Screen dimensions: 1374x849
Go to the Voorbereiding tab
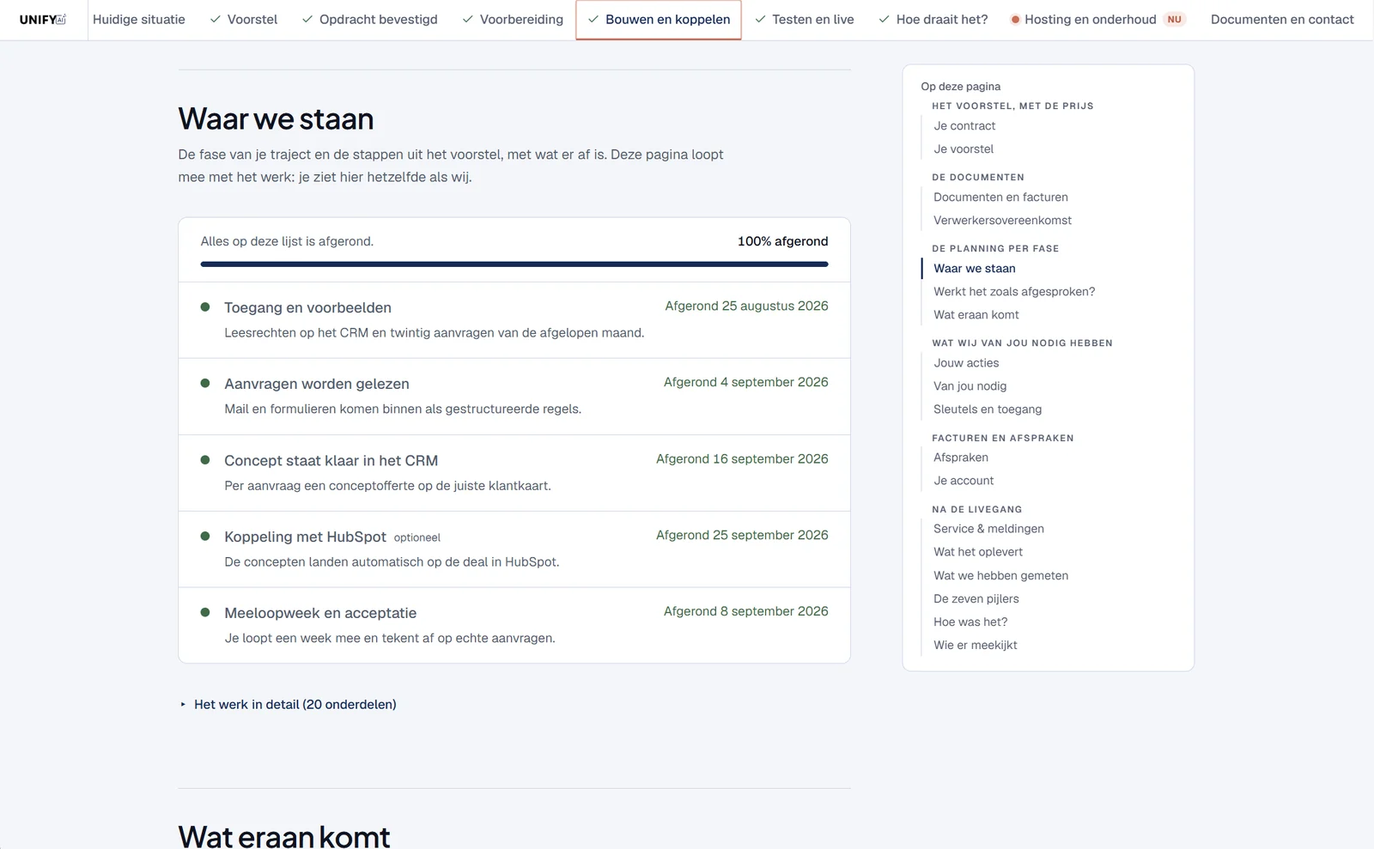click(x=513, y=19)
